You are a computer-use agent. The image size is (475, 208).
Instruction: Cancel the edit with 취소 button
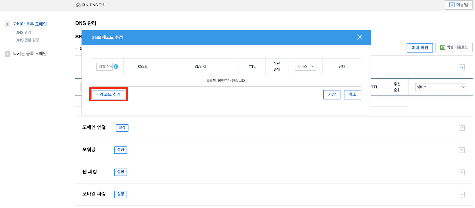[352, 94]
